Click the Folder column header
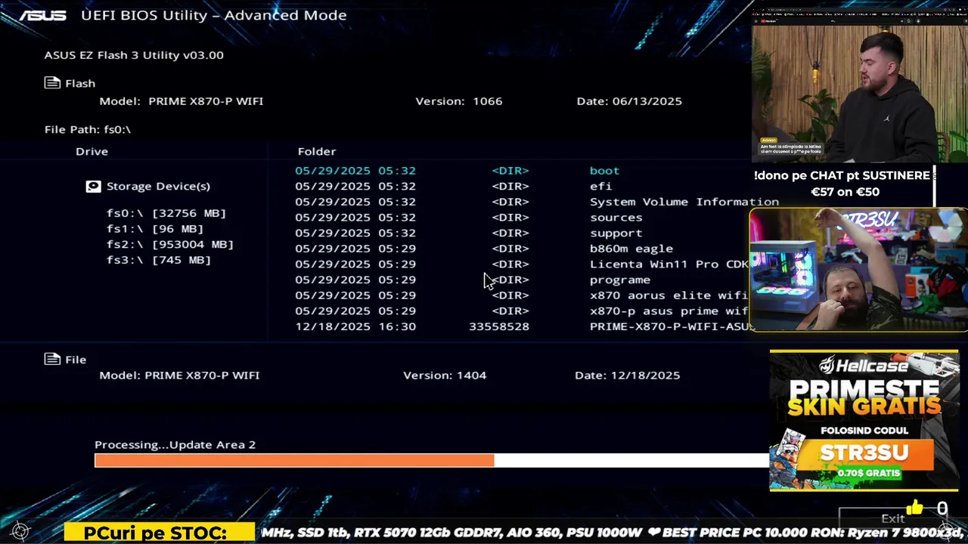This screenshot has width=968, height=544. click(317, 151)
